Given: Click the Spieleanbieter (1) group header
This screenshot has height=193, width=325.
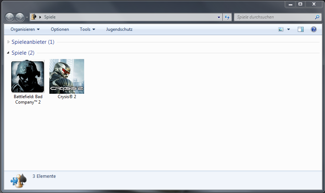Looking at the screenshot, I should pyautogui.click(x=33, y=42).
